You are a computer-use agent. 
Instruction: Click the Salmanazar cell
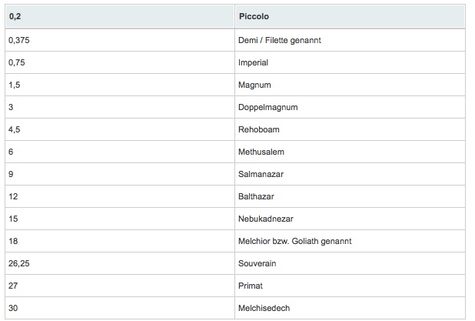[350, 174]
